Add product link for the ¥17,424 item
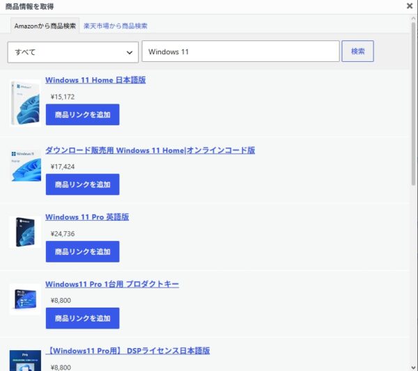Viewport: 418px width, 371px height. (83, 184)
